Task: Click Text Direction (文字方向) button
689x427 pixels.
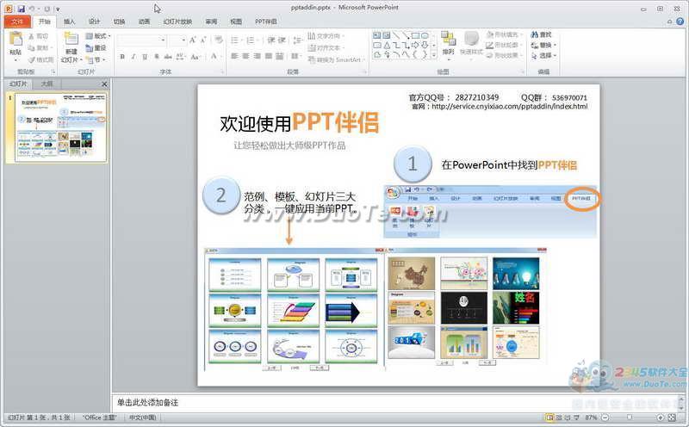Action: (x=326, y=36)
